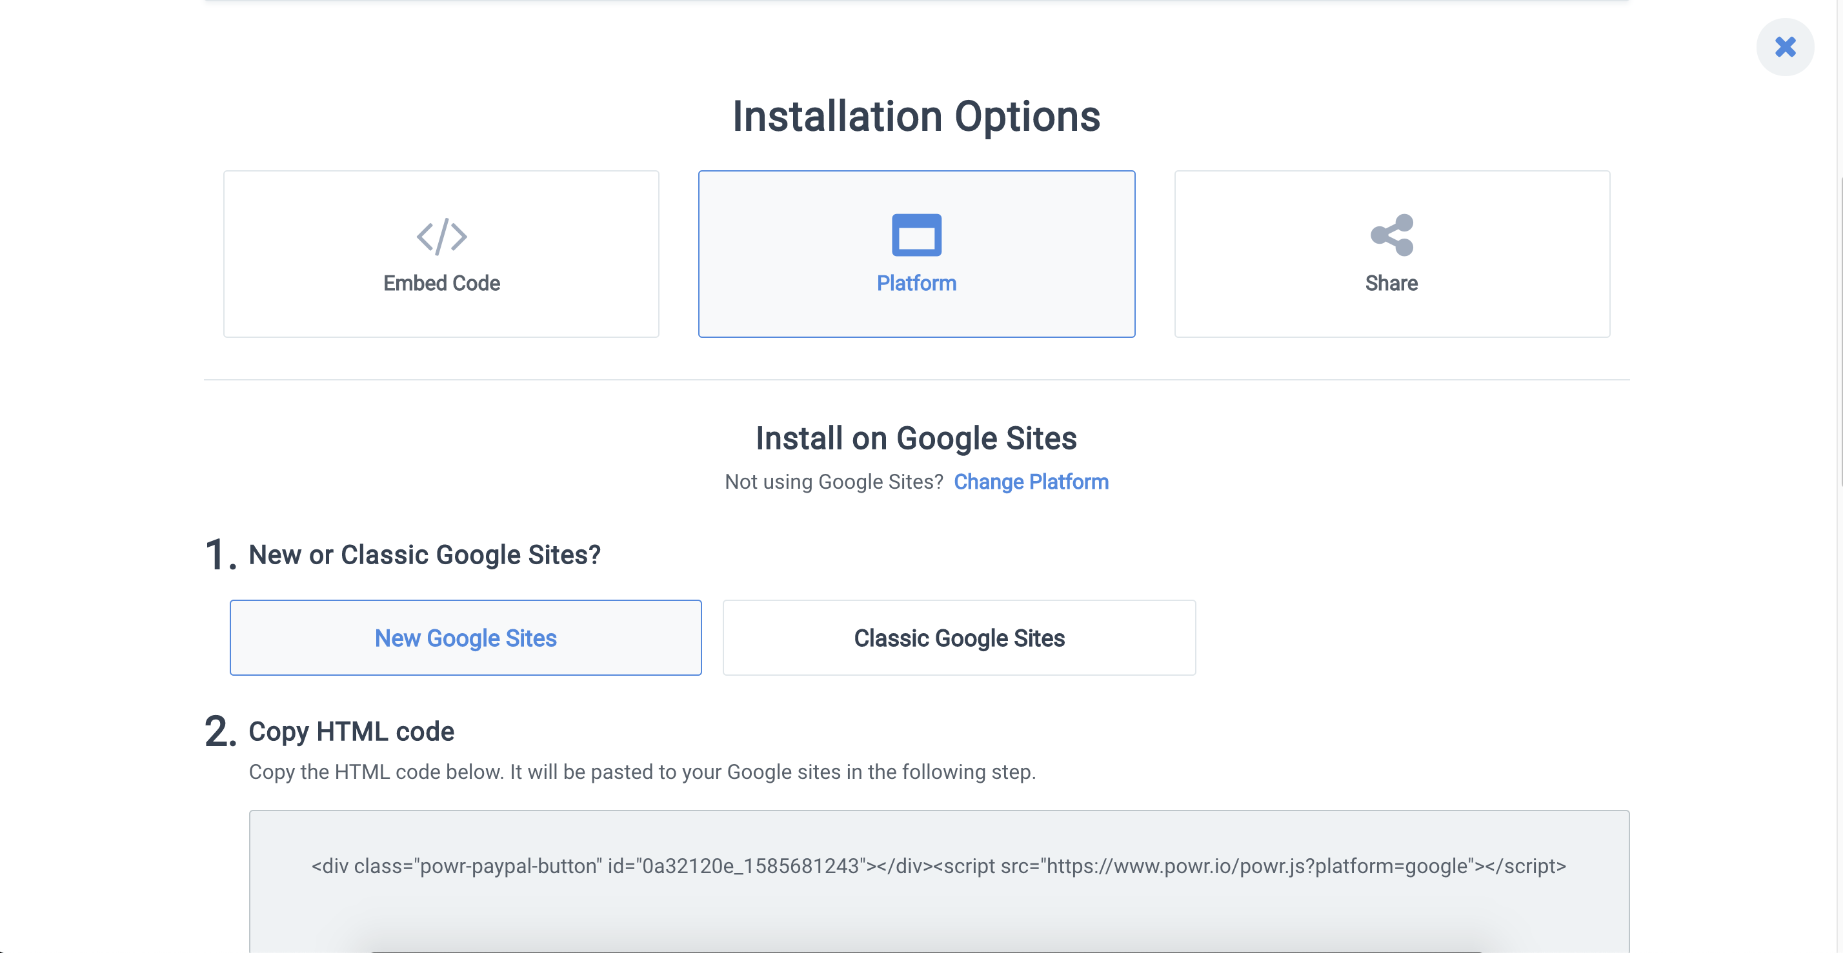Open the Change Platform link
Viewport: 1843px width, 953px height.
(1031, 482)
